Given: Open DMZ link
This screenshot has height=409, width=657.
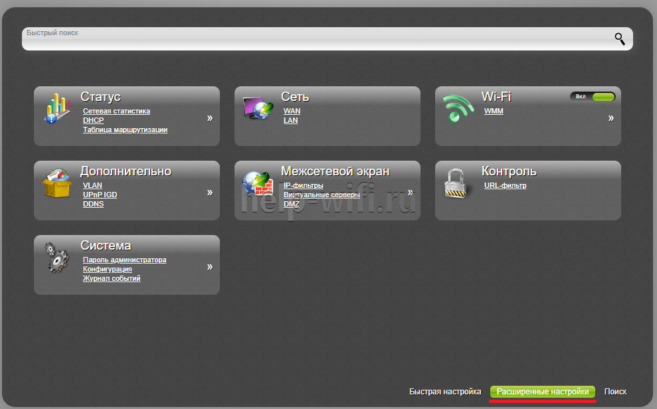Looking at the screenshot, I should pos(292,204).
